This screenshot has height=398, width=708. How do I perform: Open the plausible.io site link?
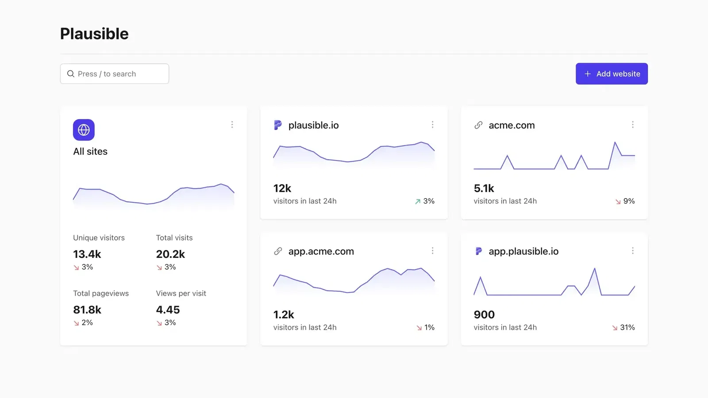coord(313,125)
